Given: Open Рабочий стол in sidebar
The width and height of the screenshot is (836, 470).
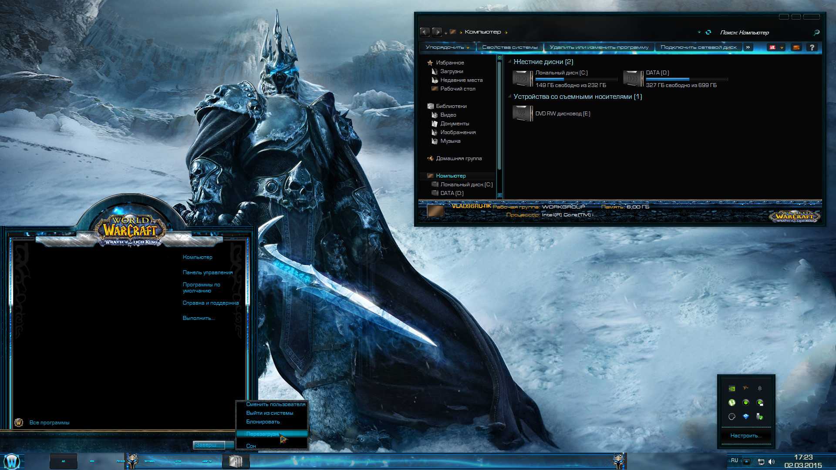Looking at the screenshot, I should [453, 89].
